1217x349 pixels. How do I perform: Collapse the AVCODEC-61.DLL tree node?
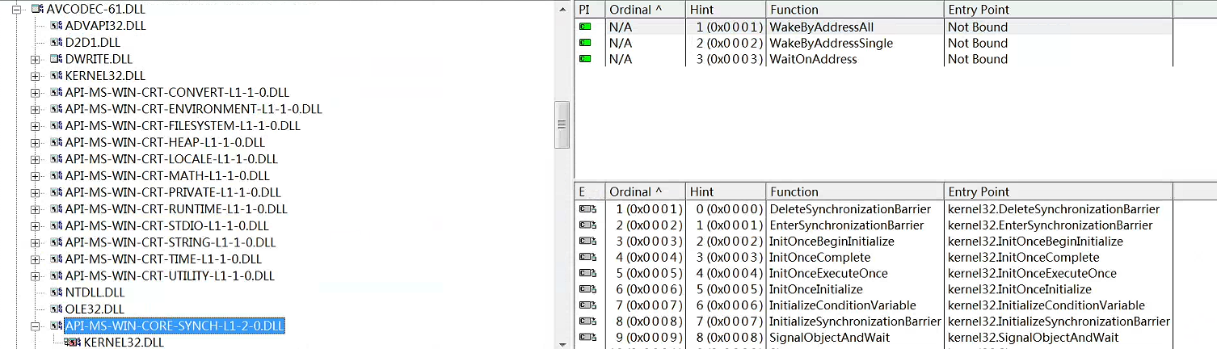pyautogui.click(x=17, y=9)
